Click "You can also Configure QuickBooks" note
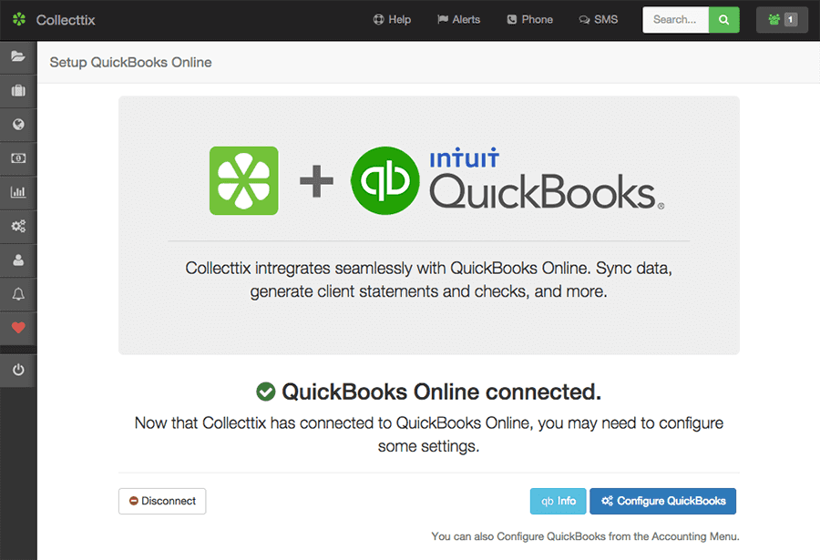 point(585,536)
